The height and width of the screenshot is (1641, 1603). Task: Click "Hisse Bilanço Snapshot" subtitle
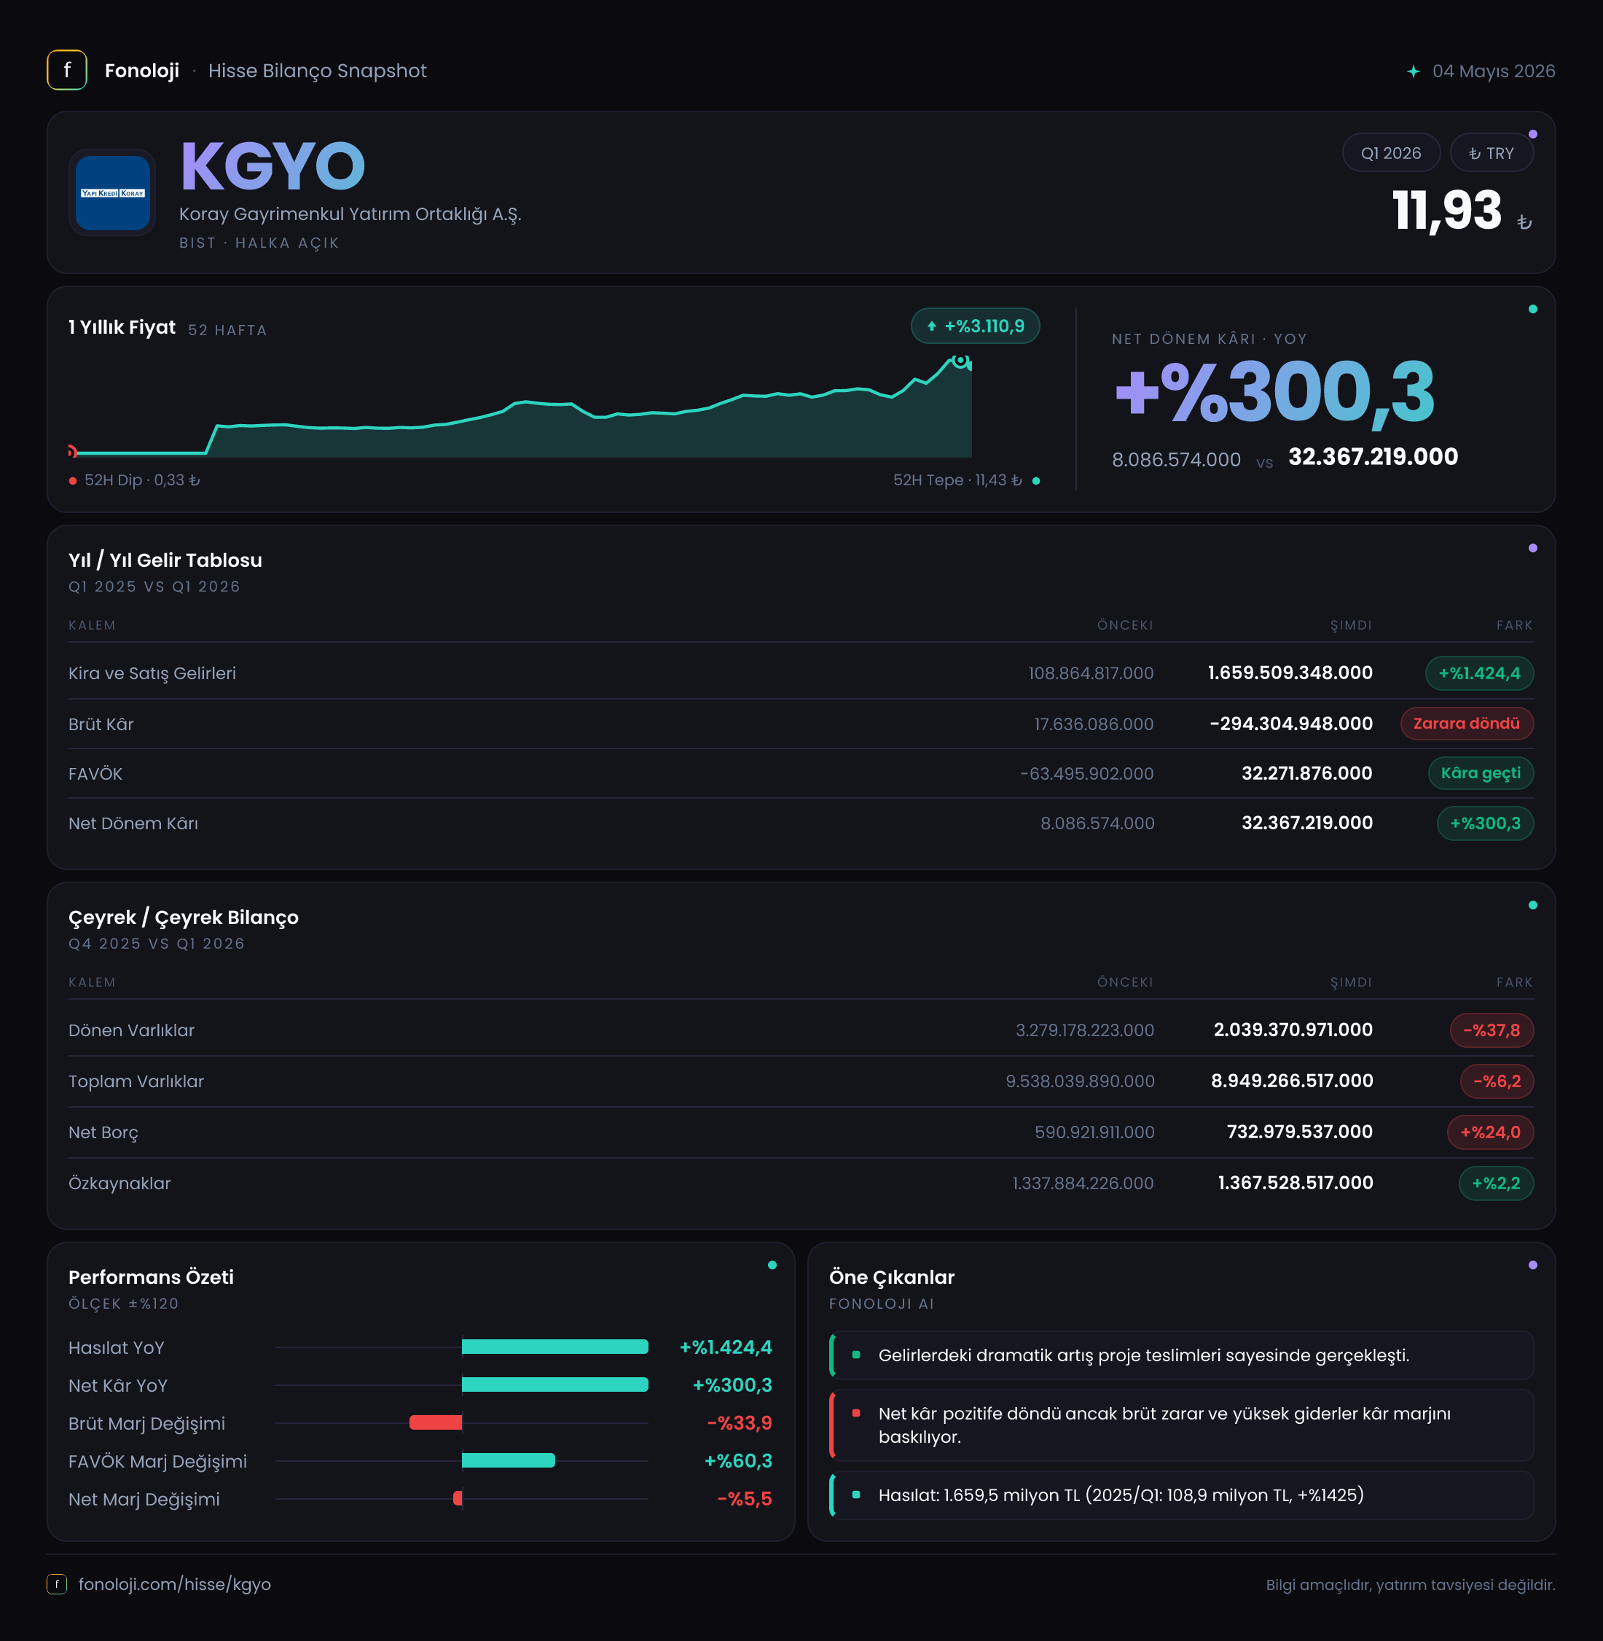click(x=318, y=71)
